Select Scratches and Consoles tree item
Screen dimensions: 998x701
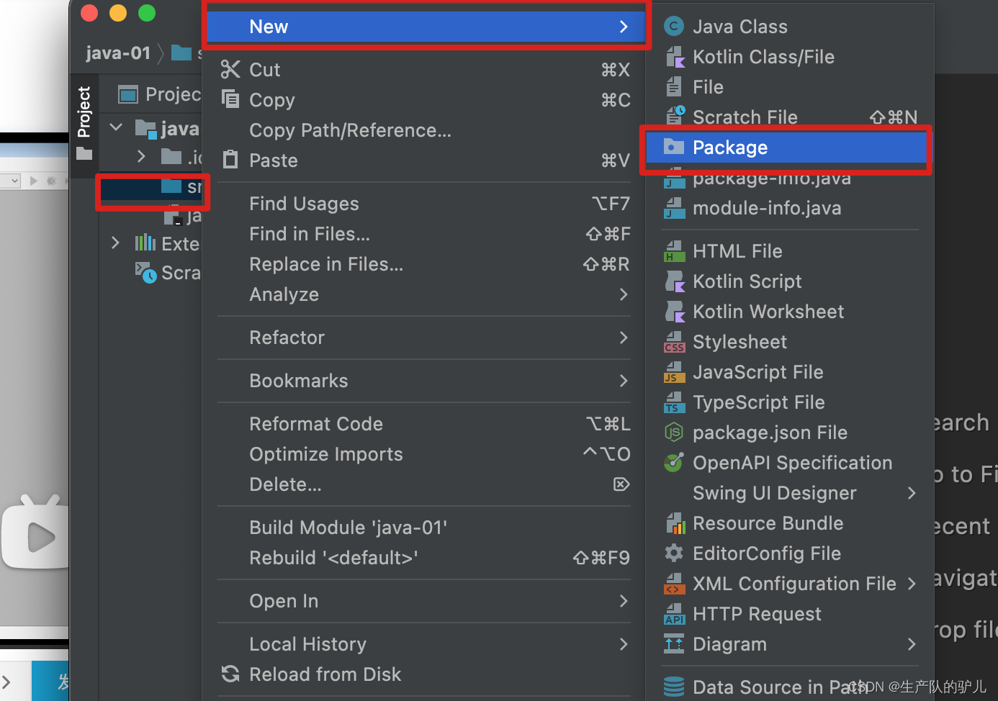coord(167,273)
